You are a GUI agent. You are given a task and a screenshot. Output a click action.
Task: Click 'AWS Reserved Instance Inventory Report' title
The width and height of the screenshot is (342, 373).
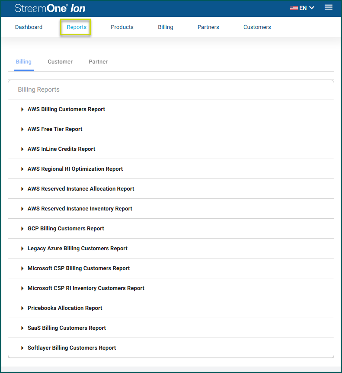[x=80, y=209]
